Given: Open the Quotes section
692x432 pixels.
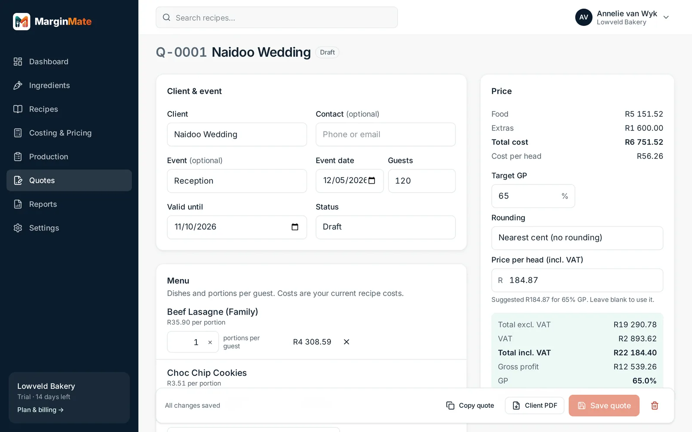Looking at the screenshot, I should [69, 181].
